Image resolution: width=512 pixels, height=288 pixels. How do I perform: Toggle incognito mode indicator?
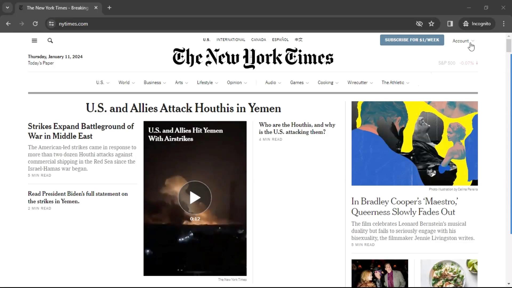click(477, 23)
